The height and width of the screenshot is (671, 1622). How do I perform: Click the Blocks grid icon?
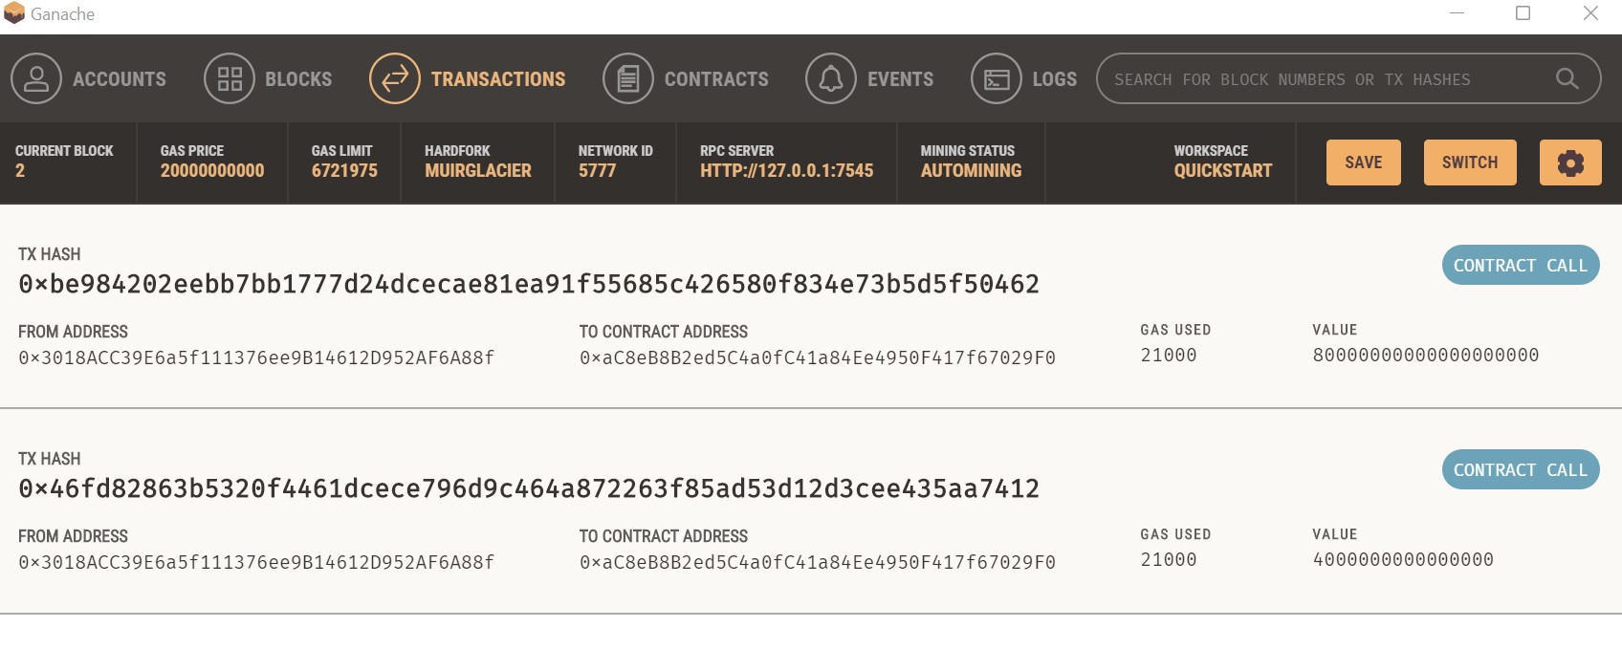click(230, 78)
